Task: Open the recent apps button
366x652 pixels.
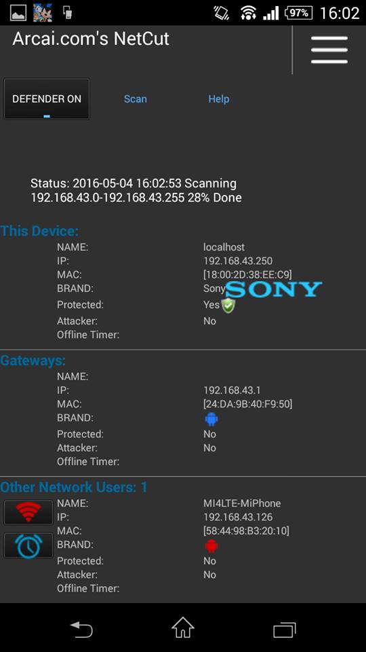Action: tap(285, 630)
